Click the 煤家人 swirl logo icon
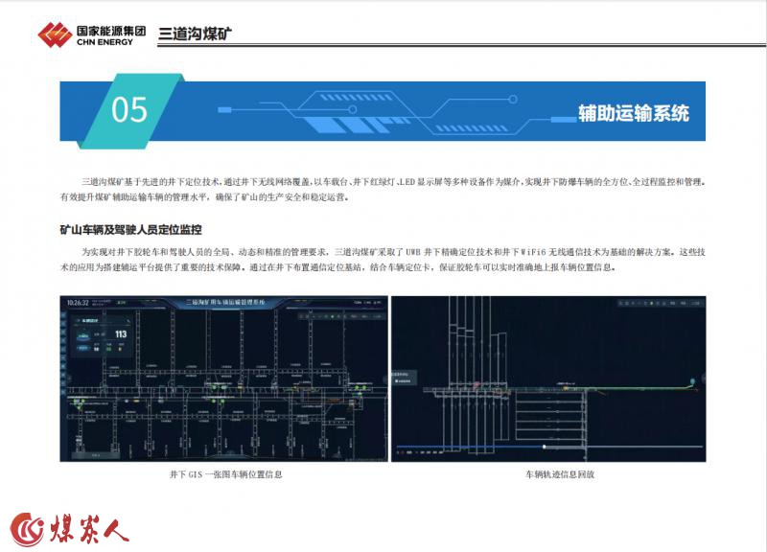The image size is (767, 552). point(27,529)
